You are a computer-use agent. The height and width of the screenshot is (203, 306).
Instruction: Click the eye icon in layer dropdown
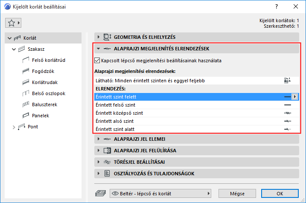(115, 194)
